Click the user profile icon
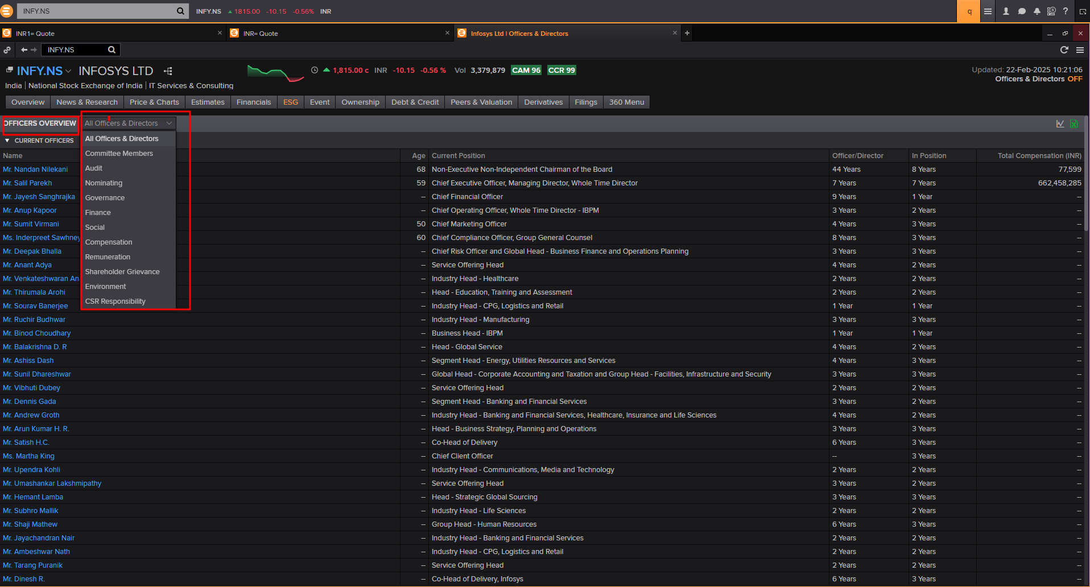The width and height of the screenshot is (1090, 587). coord(1006,11)
